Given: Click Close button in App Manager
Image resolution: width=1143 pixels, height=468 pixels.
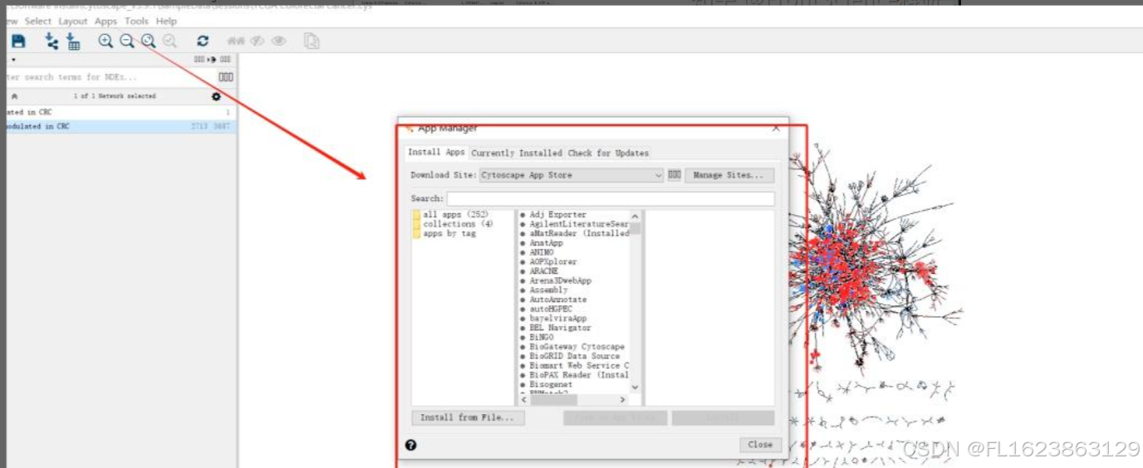Looking at the screenshot, I should tap(760, 444).
